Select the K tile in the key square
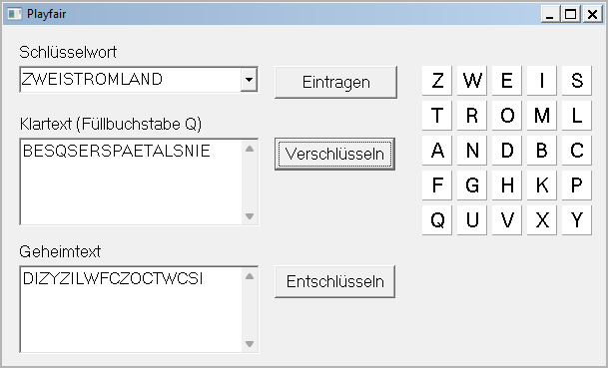608x368 pixels. coord(542,185)
